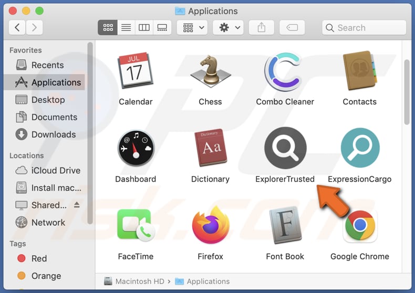The width and height of the screenshot is (415, 293).
Task: Select the Font Book app icon
Action: [285, 225]
